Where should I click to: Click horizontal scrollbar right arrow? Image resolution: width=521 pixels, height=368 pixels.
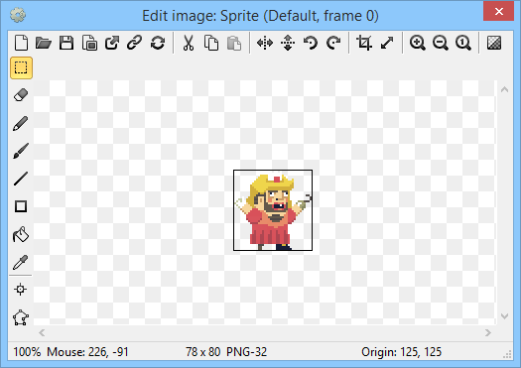(x=487, y=332)
